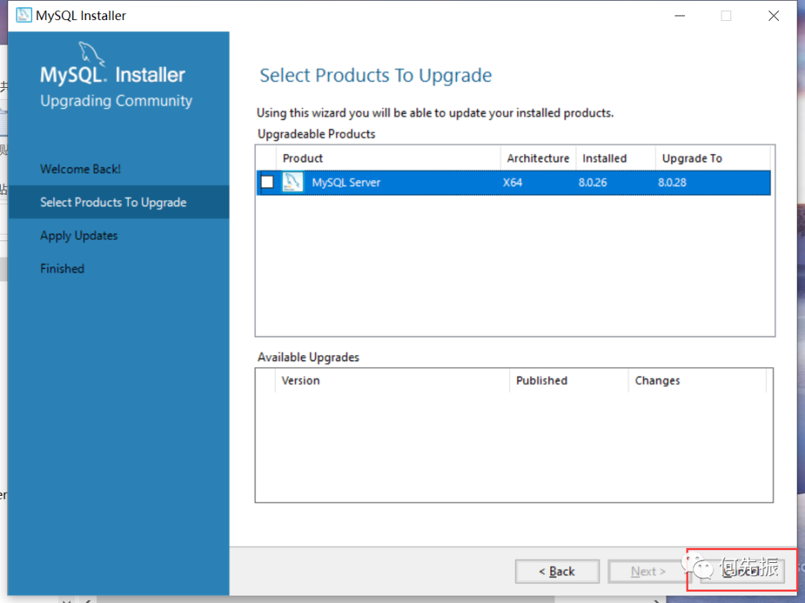
Task: Sort by the Architecture column header
Action: click(538, 158)
